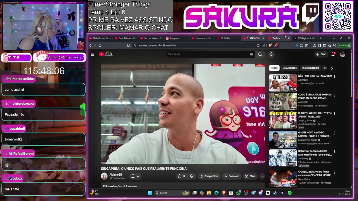Open more actions ellipsis under the video
Image resolution: width=358 pixels, height=201 pixels.
pos(262,176)
